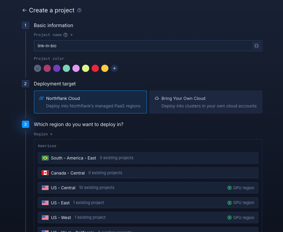Pick the red project color swatch

[95, 68]
